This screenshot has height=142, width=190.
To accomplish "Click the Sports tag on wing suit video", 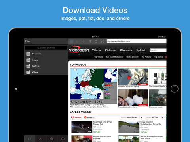I will (143, 84).
